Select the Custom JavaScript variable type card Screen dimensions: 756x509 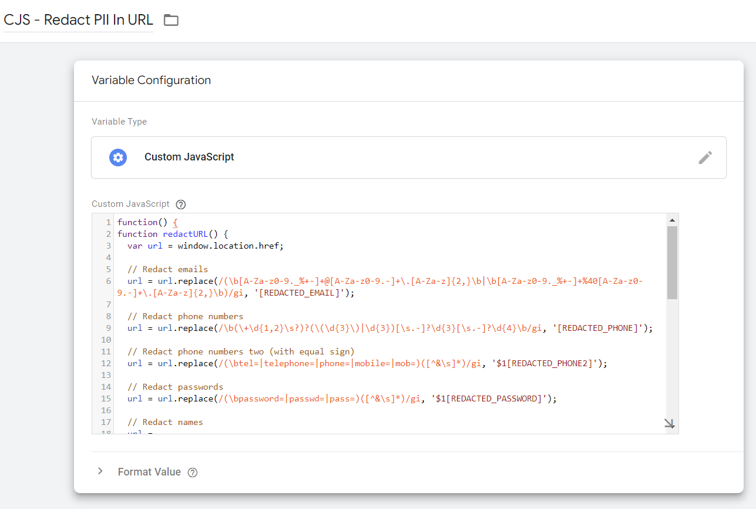pyautogui.click(x=409, y=157)
